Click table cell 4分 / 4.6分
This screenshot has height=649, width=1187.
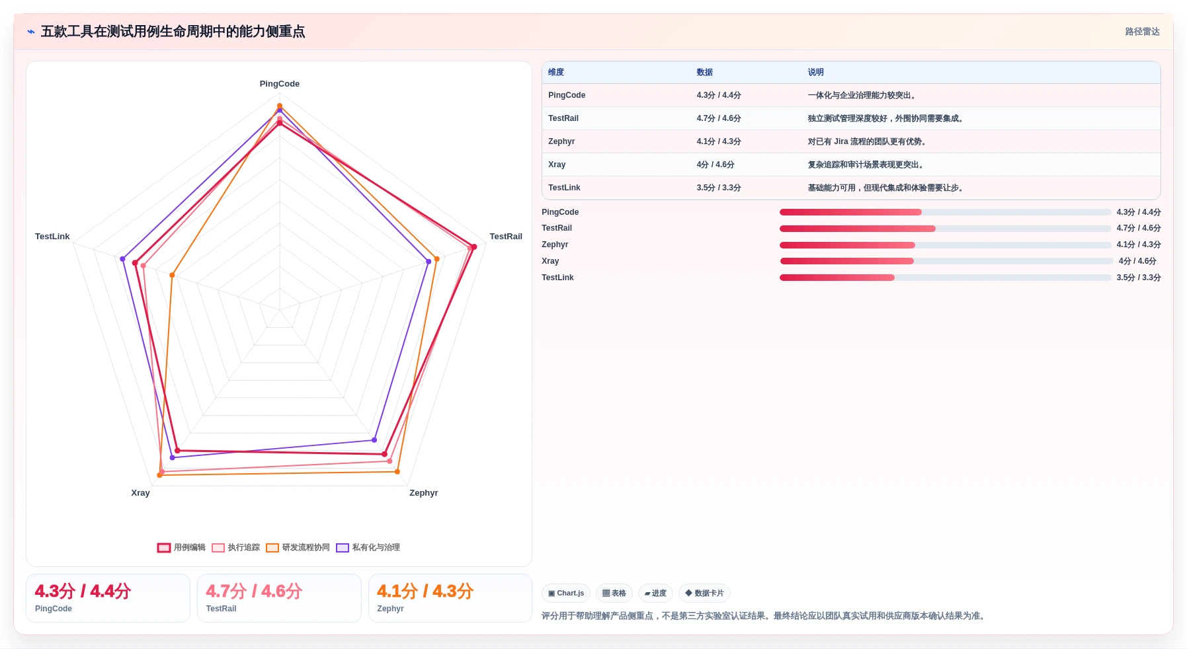coord(716,165)
